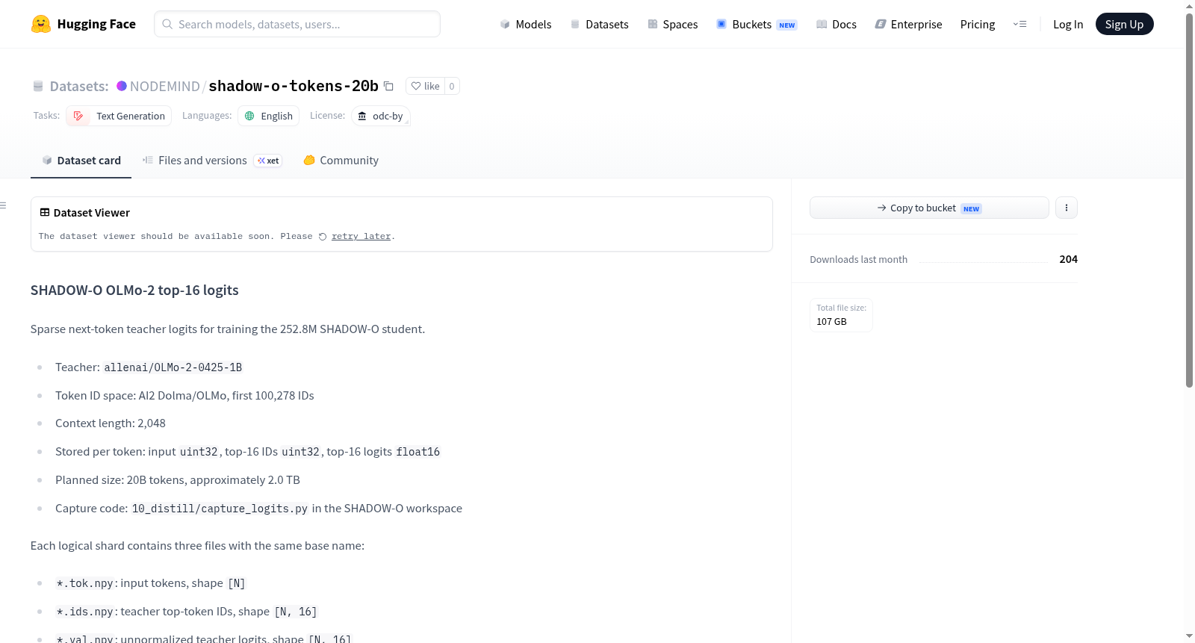Viewport: 1195px width, 643px height.
Task: Copy dataset name with the copy icon
Action: [x=388, y=86]
